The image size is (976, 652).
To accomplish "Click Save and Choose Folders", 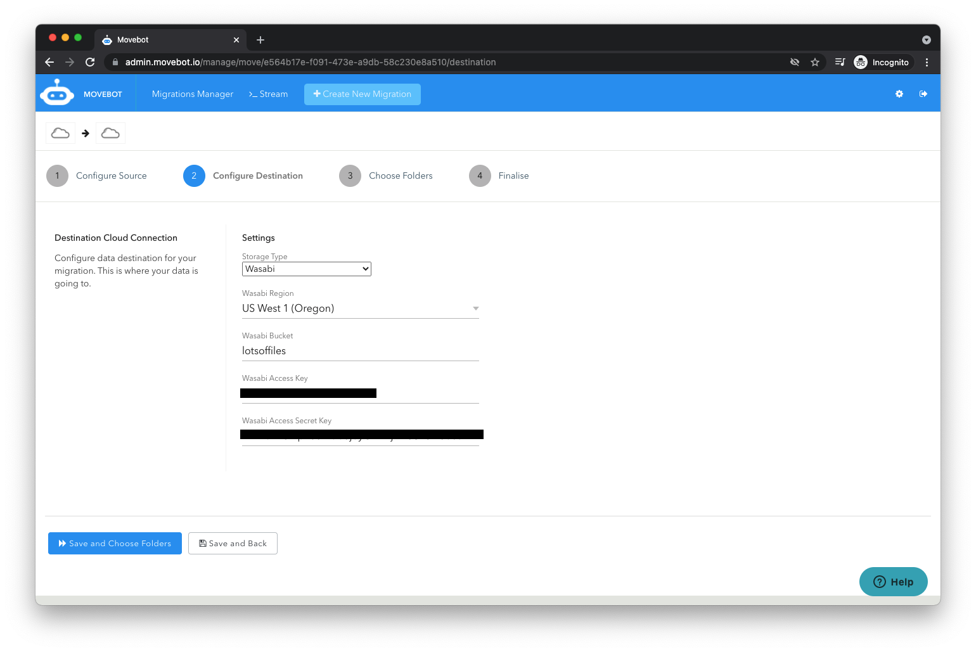I will point(115,543).
